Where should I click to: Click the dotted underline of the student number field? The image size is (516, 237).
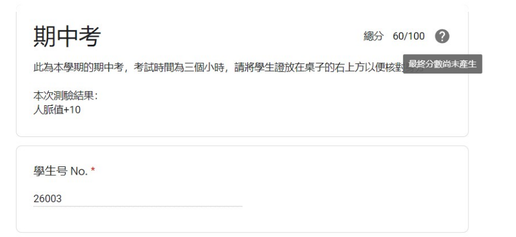[x=138, y=206]
